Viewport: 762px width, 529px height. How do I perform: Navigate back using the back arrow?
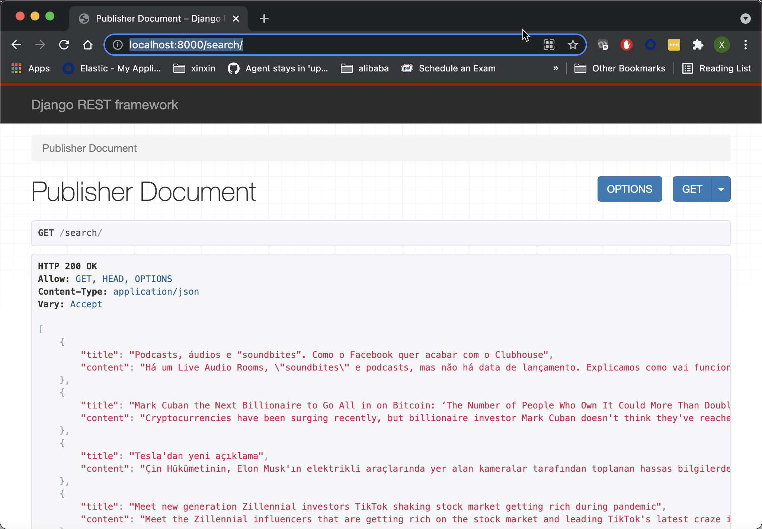point(16,45)
